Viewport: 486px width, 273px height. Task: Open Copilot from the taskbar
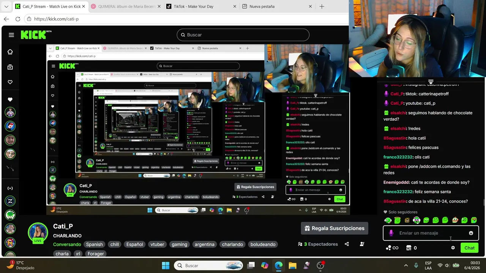pos(265,265)
